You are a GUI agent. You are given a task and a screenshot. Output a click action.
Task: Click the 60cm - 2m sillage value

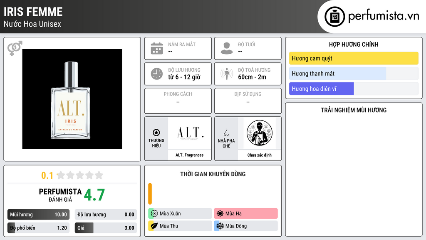click(x=252, y=77)
